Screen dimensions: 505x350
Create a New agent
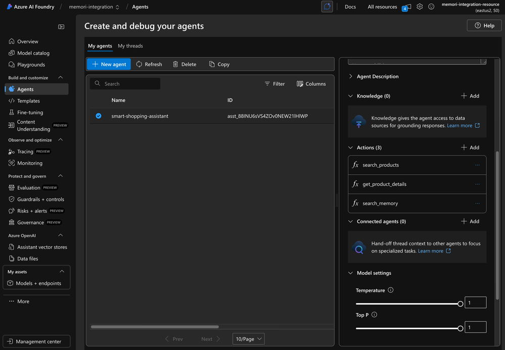tap(109, 64)
